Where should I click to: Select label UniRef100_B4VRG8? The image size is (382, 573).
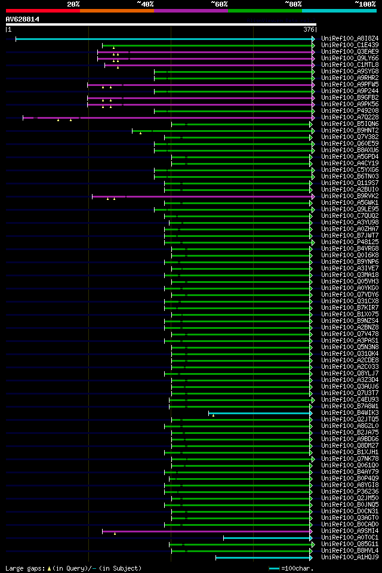pos(350,248)
